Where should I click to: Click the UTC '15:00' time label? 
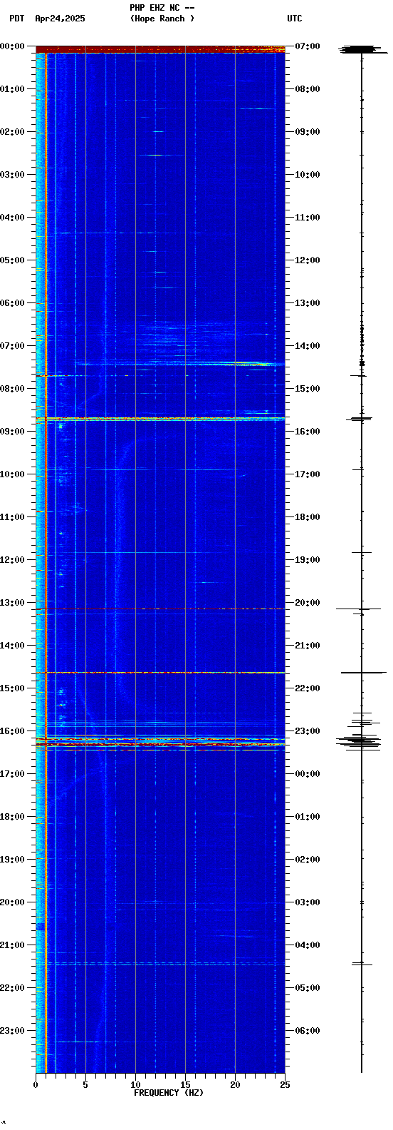tap(307, 389)
